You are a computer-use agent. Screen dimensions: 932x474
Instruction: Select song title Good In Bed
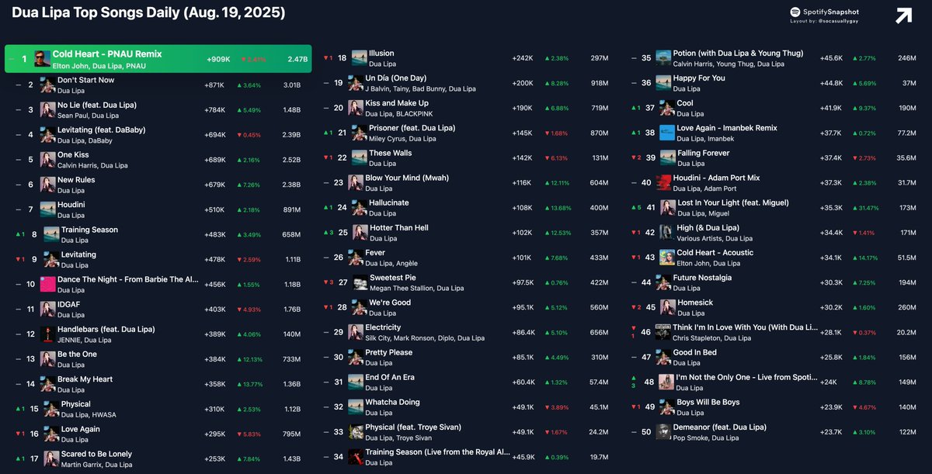695,352
